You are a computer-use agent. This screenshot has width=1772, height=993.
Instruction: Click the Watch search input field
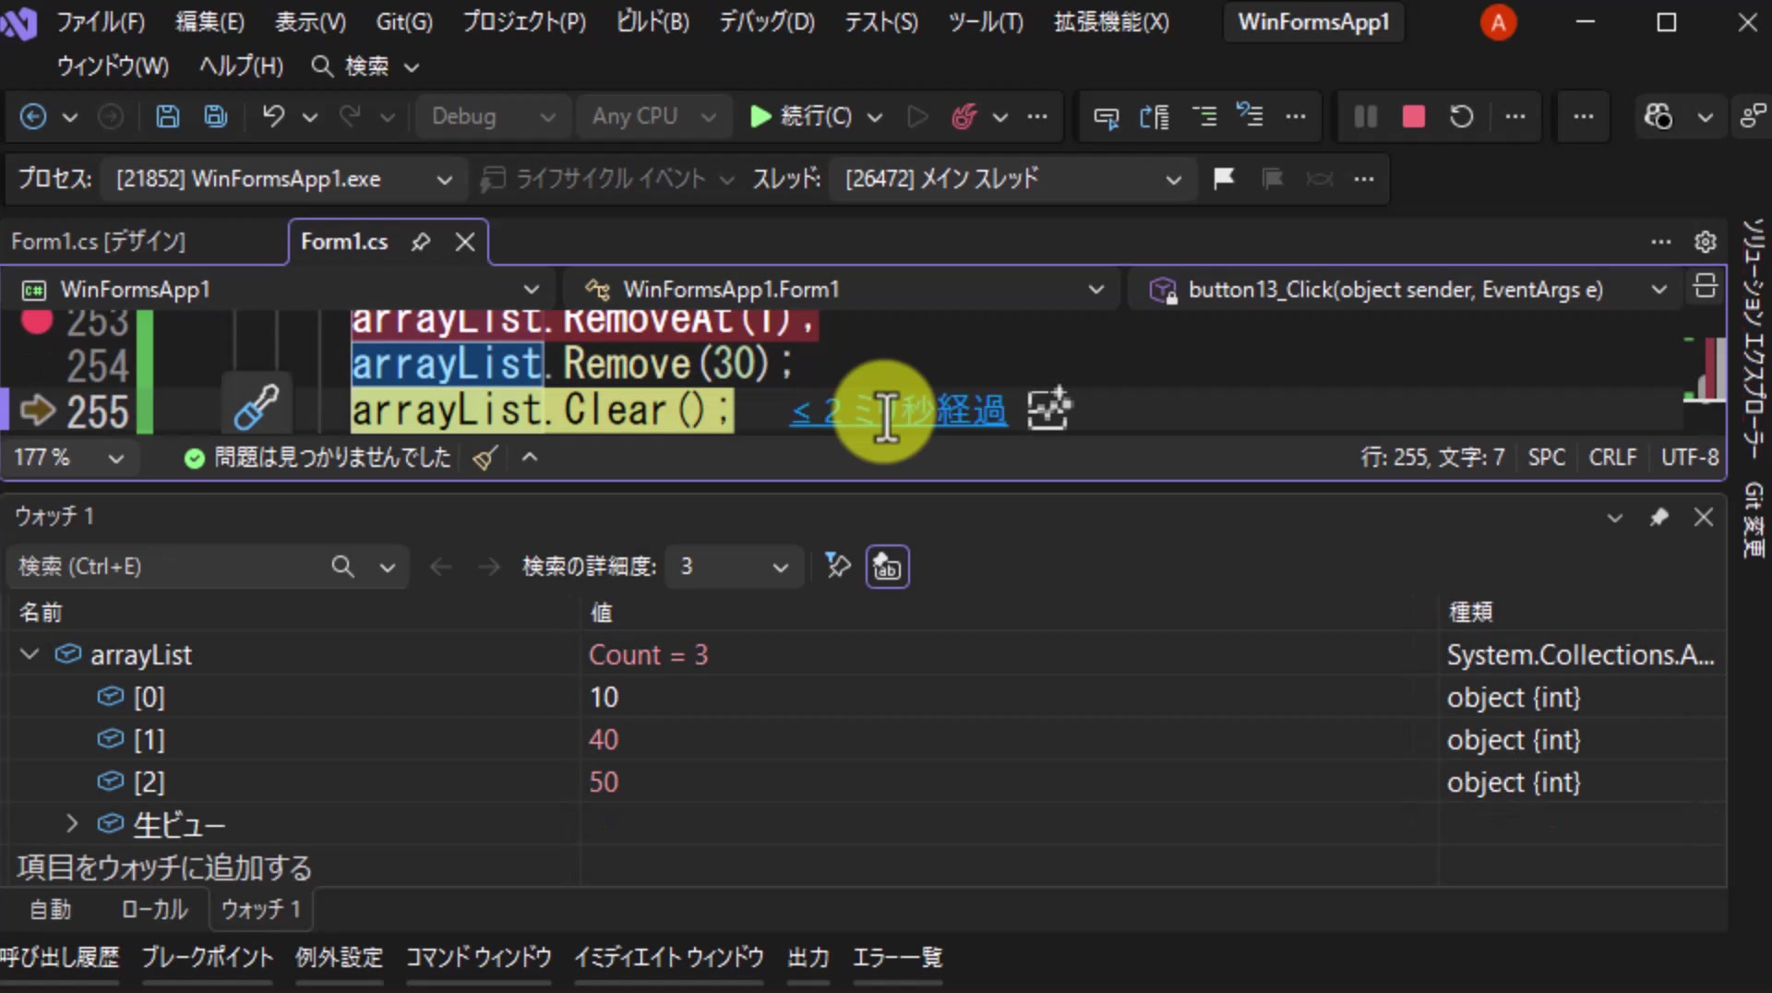point(166,567)
